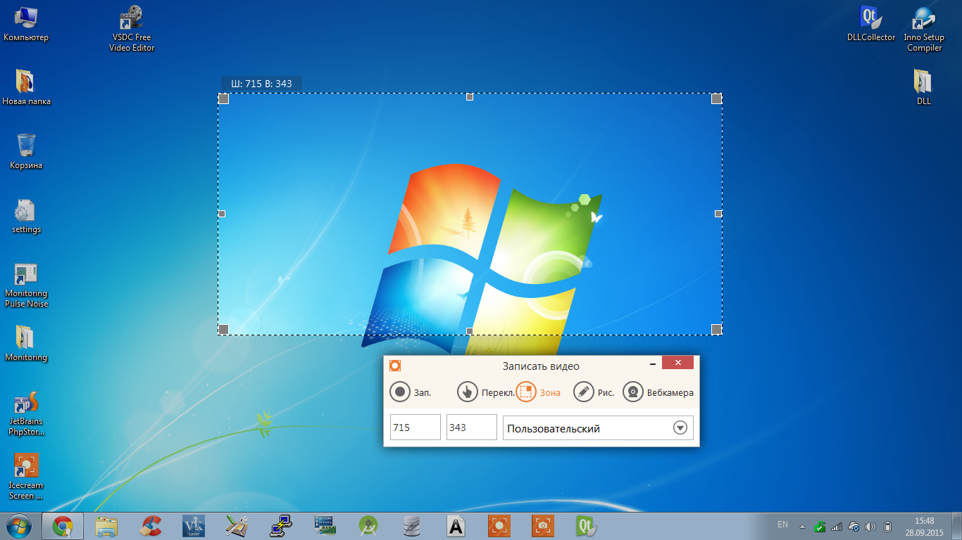The width and height of the screenshot is (962, 540).
Task: Enable the Вебкамера webcam option
Action: click(x=658, y=392)
